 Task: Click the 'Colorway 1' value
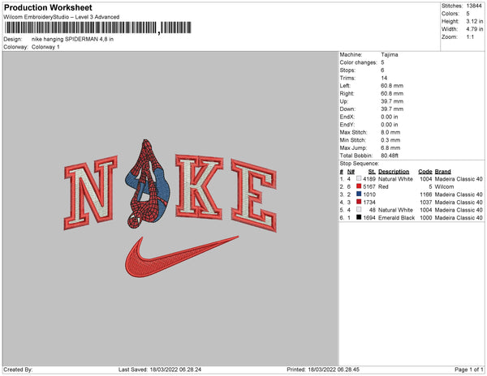point(45,47)
